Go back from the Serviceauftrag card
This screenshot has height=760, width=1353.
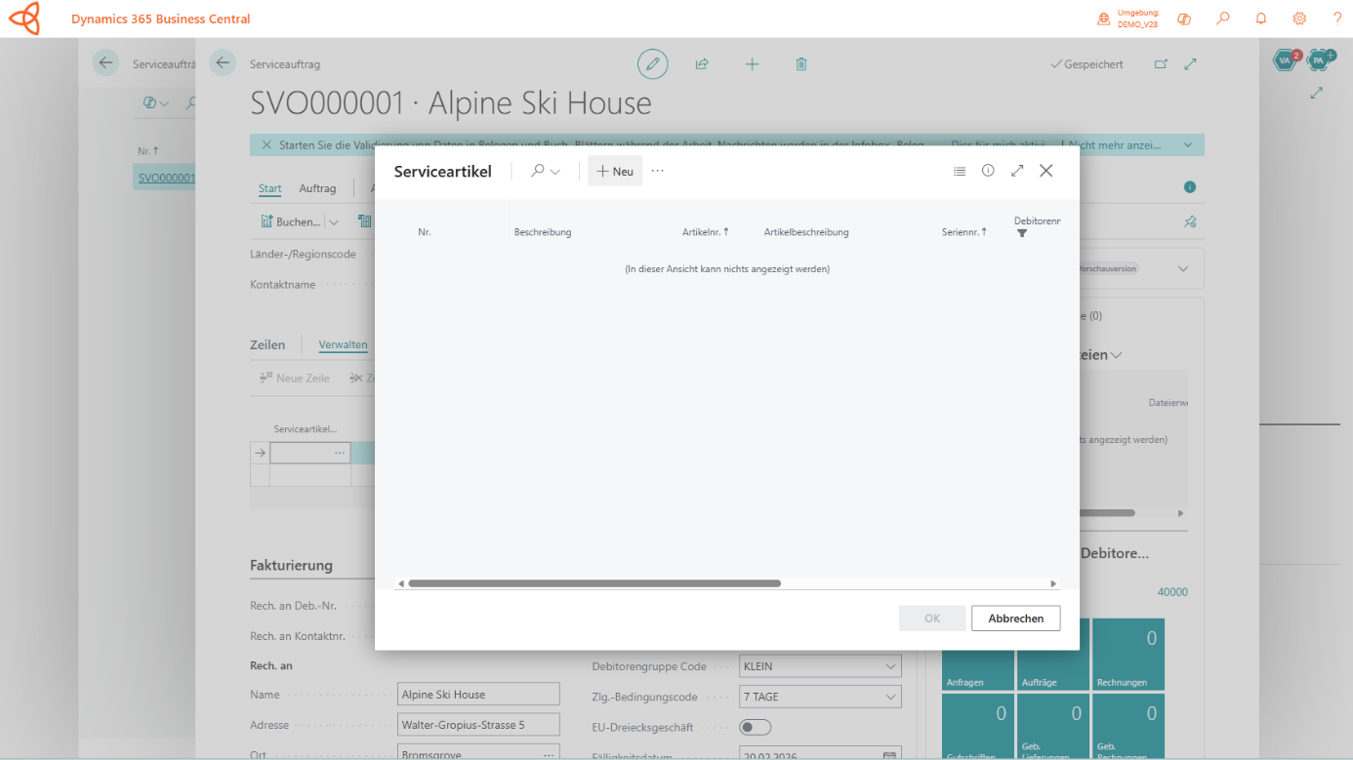(x=223, y=63)
